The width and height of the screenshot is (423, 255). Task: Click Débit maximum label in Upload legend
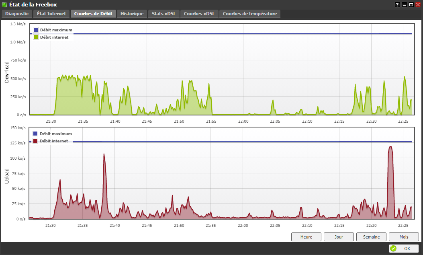point(56,134)
